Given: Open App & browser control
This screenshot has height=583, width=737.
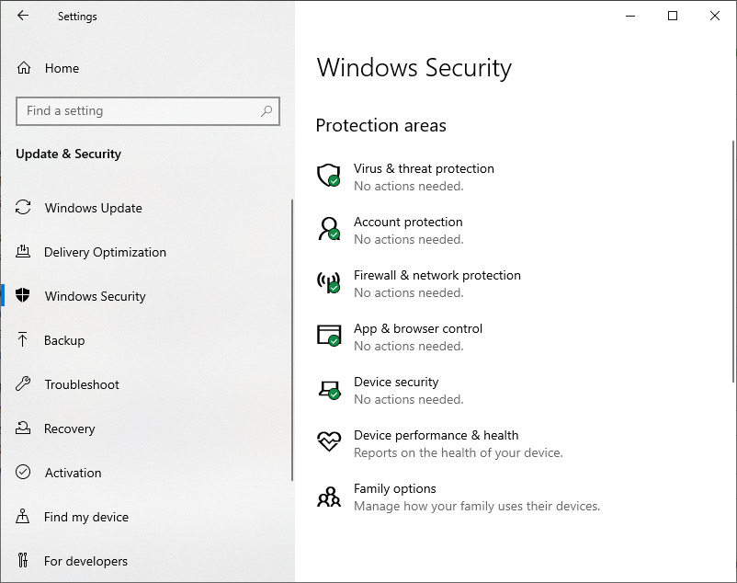Looking at the screenshot, I should [x=418, y=328].
